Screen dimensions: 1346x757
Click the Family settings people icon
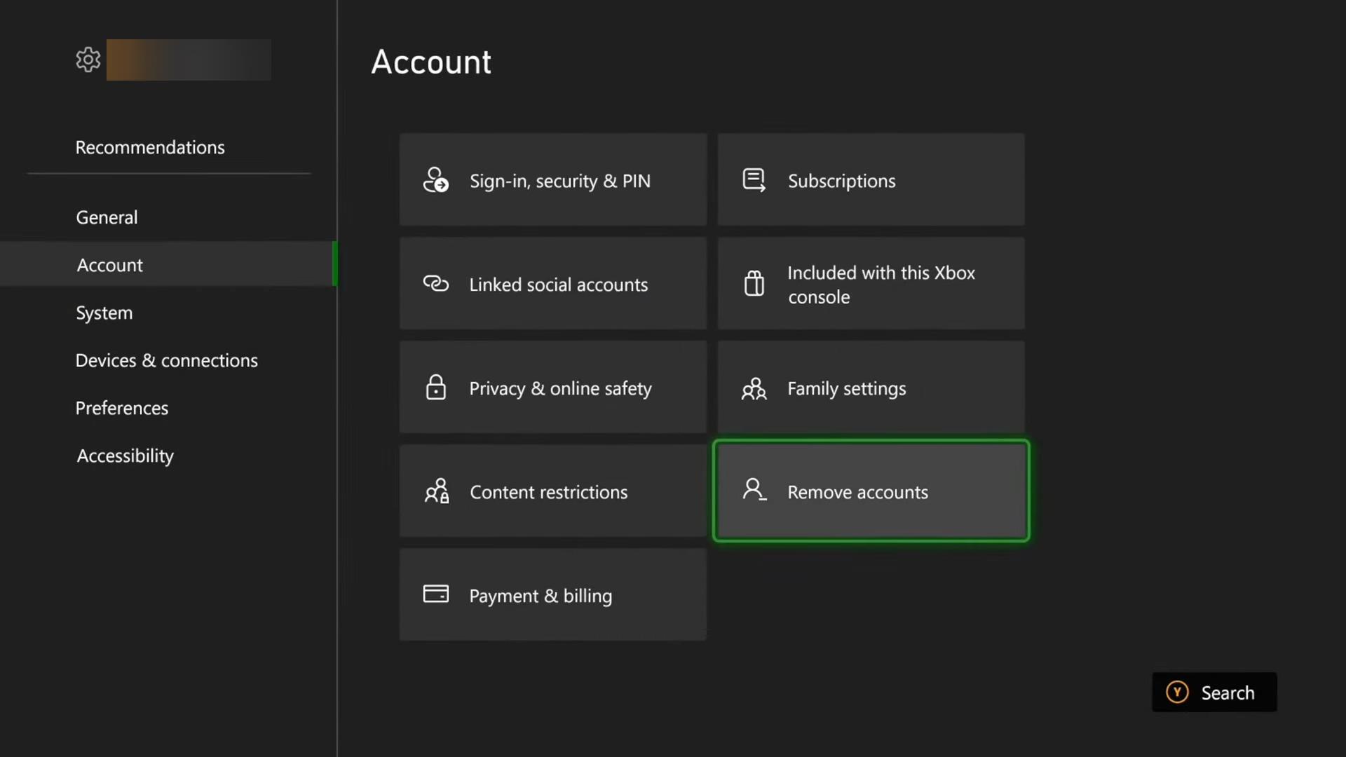click(754, 388)
